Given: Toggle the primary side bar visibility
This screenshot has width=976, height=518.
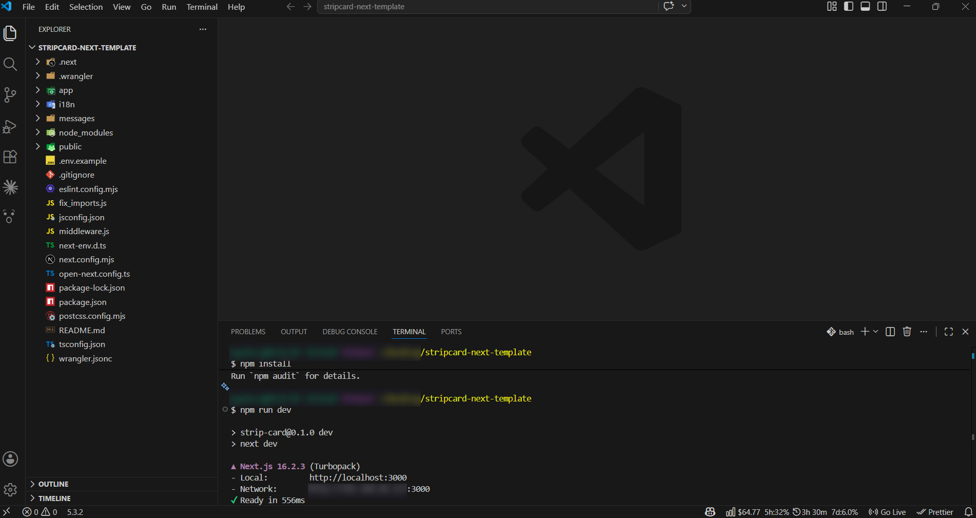Looking at the screenshot, I should click(x=849, y=7).
